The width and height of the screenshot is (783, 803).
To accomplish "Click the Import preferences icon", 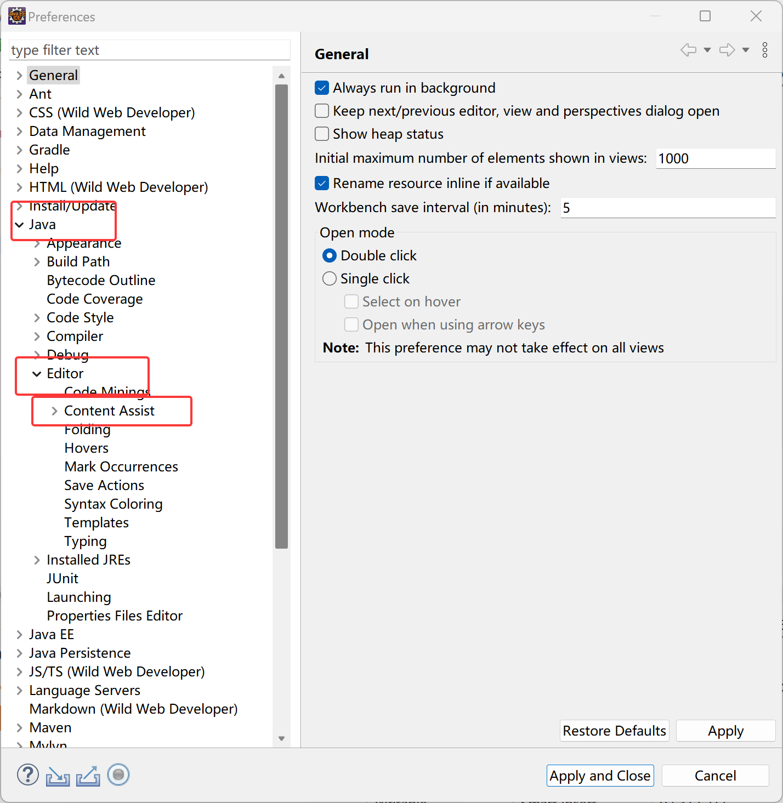I will (58, 776).
